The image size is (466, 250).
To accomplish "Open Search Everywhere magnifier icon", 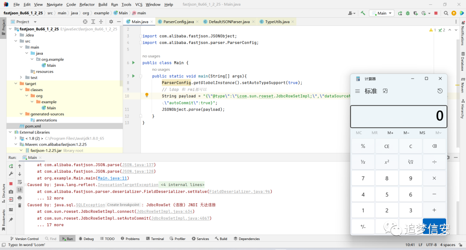I will point(446,13).
